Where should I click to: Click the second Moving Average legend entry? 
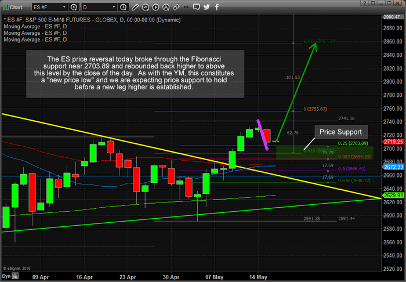(35, 33)
